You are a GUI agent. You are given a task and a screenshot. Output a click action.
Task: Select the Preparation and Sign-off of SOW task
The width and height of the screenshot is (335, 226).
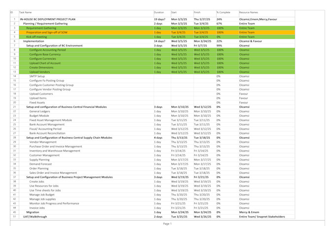point(47,32)
